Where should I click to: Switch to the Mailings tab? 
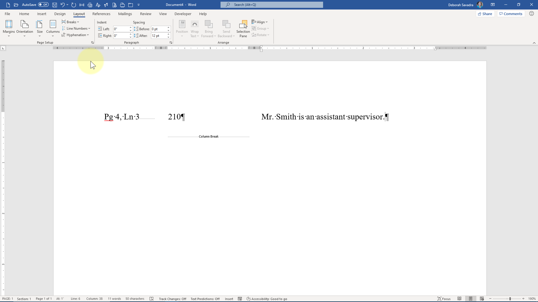(125, 14)
